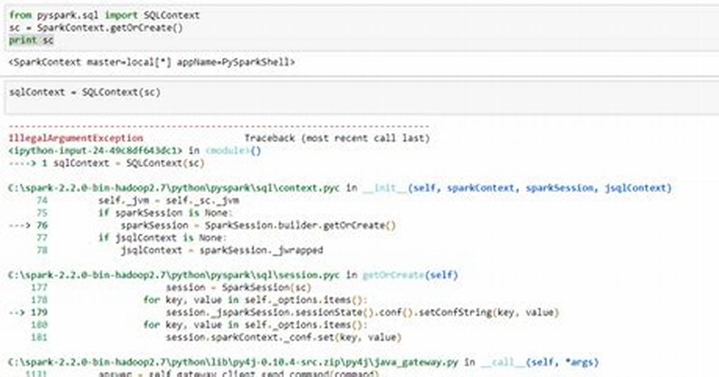Screen dimensions: 719x377
Task: Click the 'print sc' code line
Action: (x=31, y=40)
